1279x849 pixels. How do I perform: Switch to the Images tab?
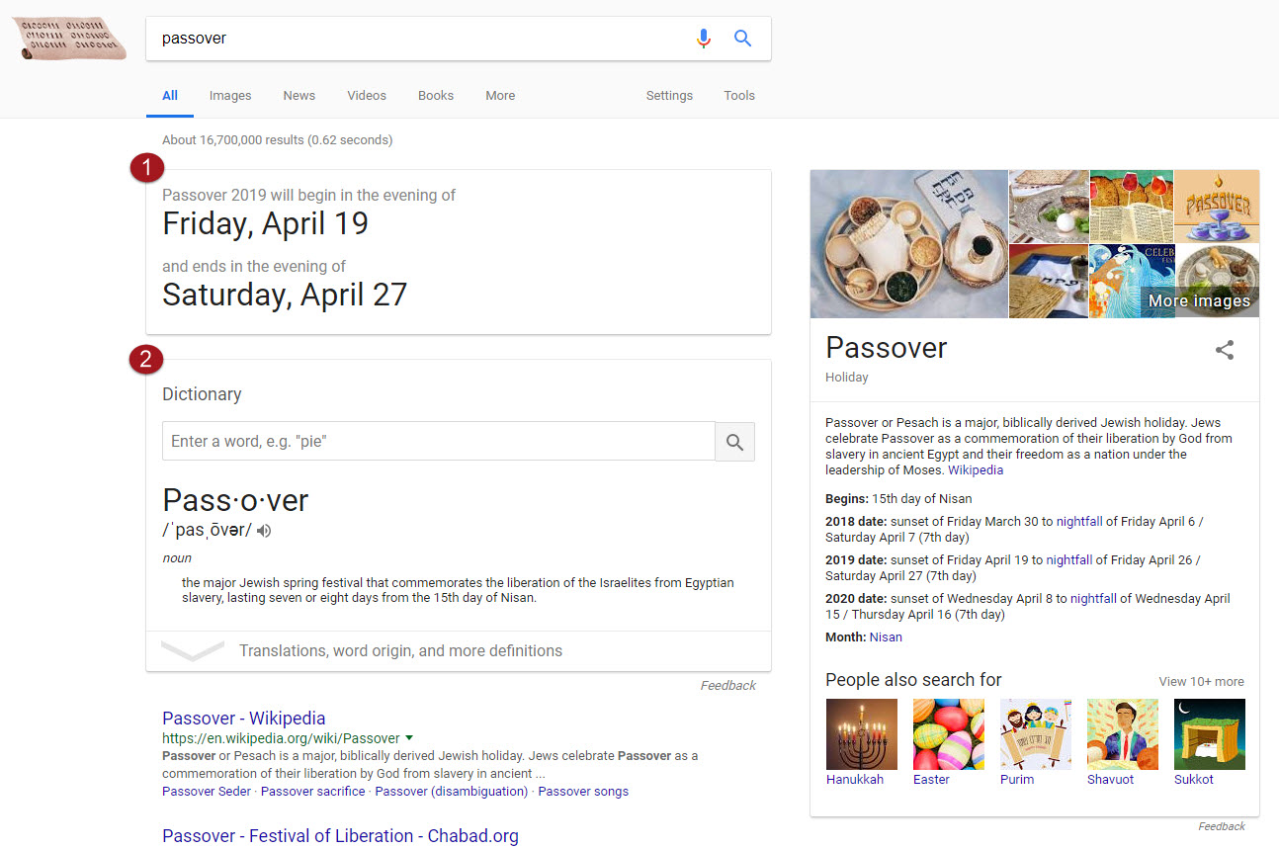coord(230,96)
